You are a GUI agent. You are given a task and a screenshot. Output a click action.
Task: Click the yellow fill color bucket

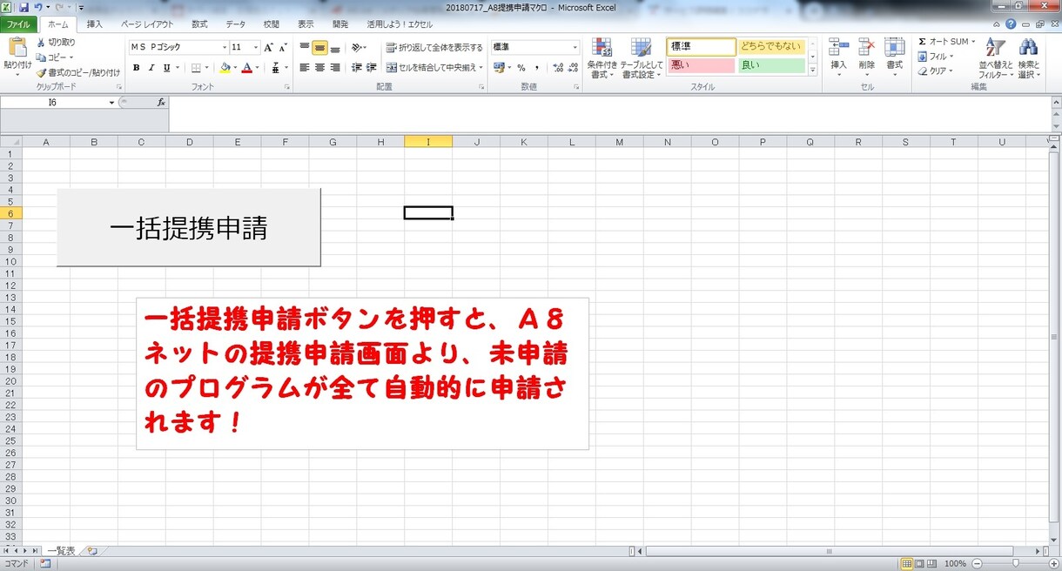225,67
